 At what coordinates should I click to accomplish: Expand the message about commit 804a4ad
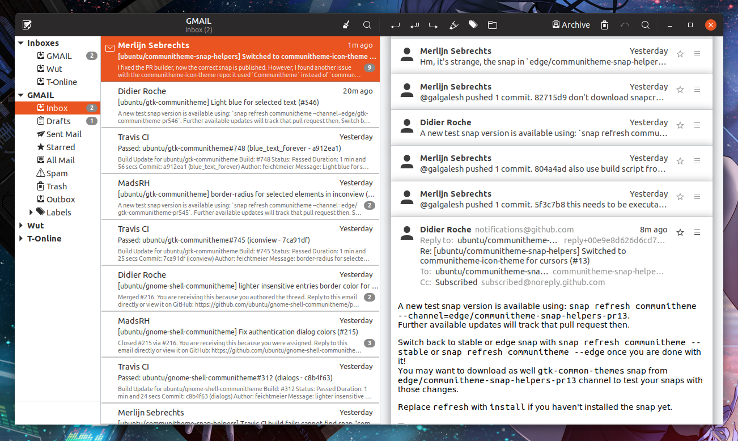click(x=552, y=163)
